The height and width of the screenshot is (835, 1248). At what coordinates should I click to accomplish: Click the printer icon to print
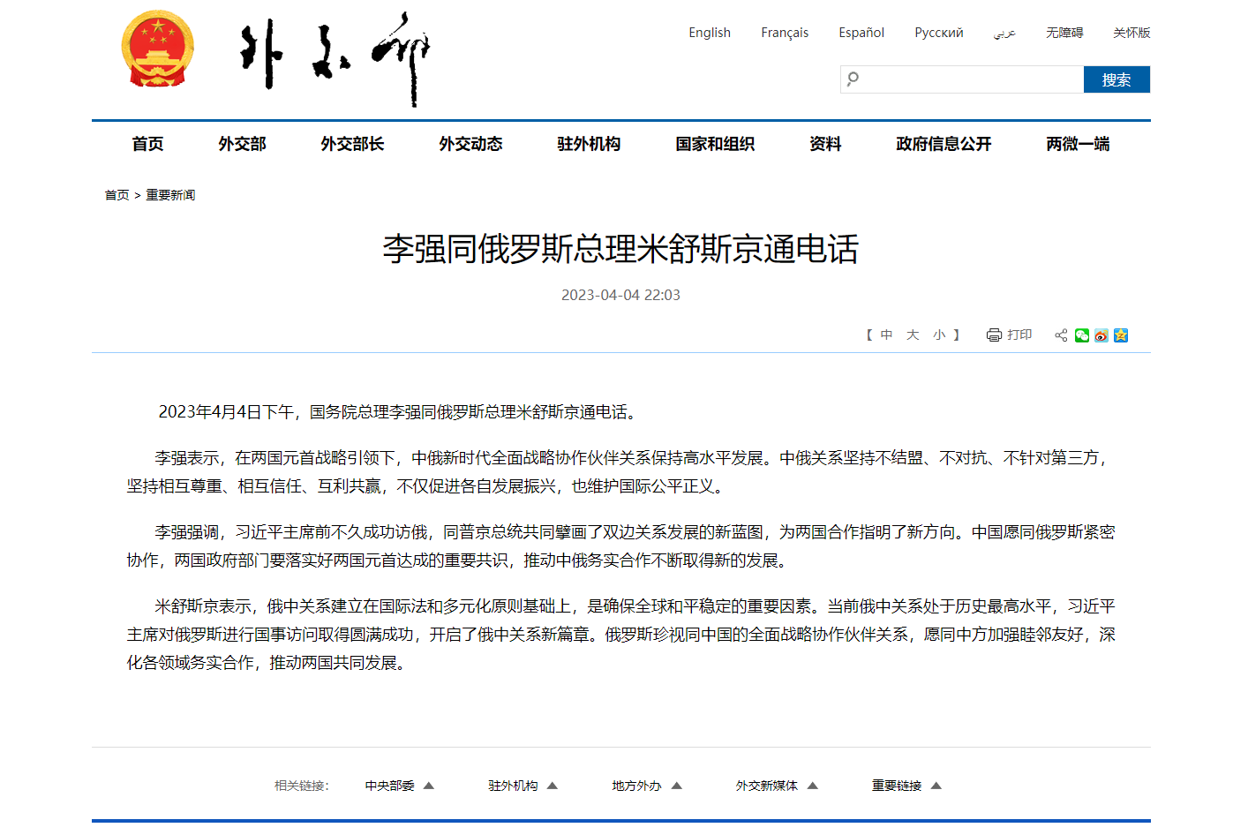(994, 335)
